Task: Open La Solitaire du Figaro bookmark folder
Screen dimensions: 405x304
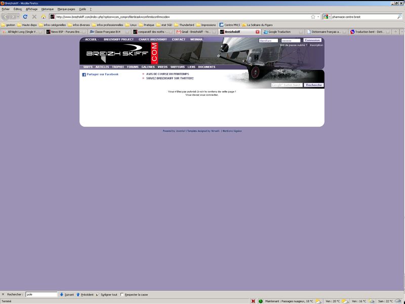Action: tap(257, 25)
